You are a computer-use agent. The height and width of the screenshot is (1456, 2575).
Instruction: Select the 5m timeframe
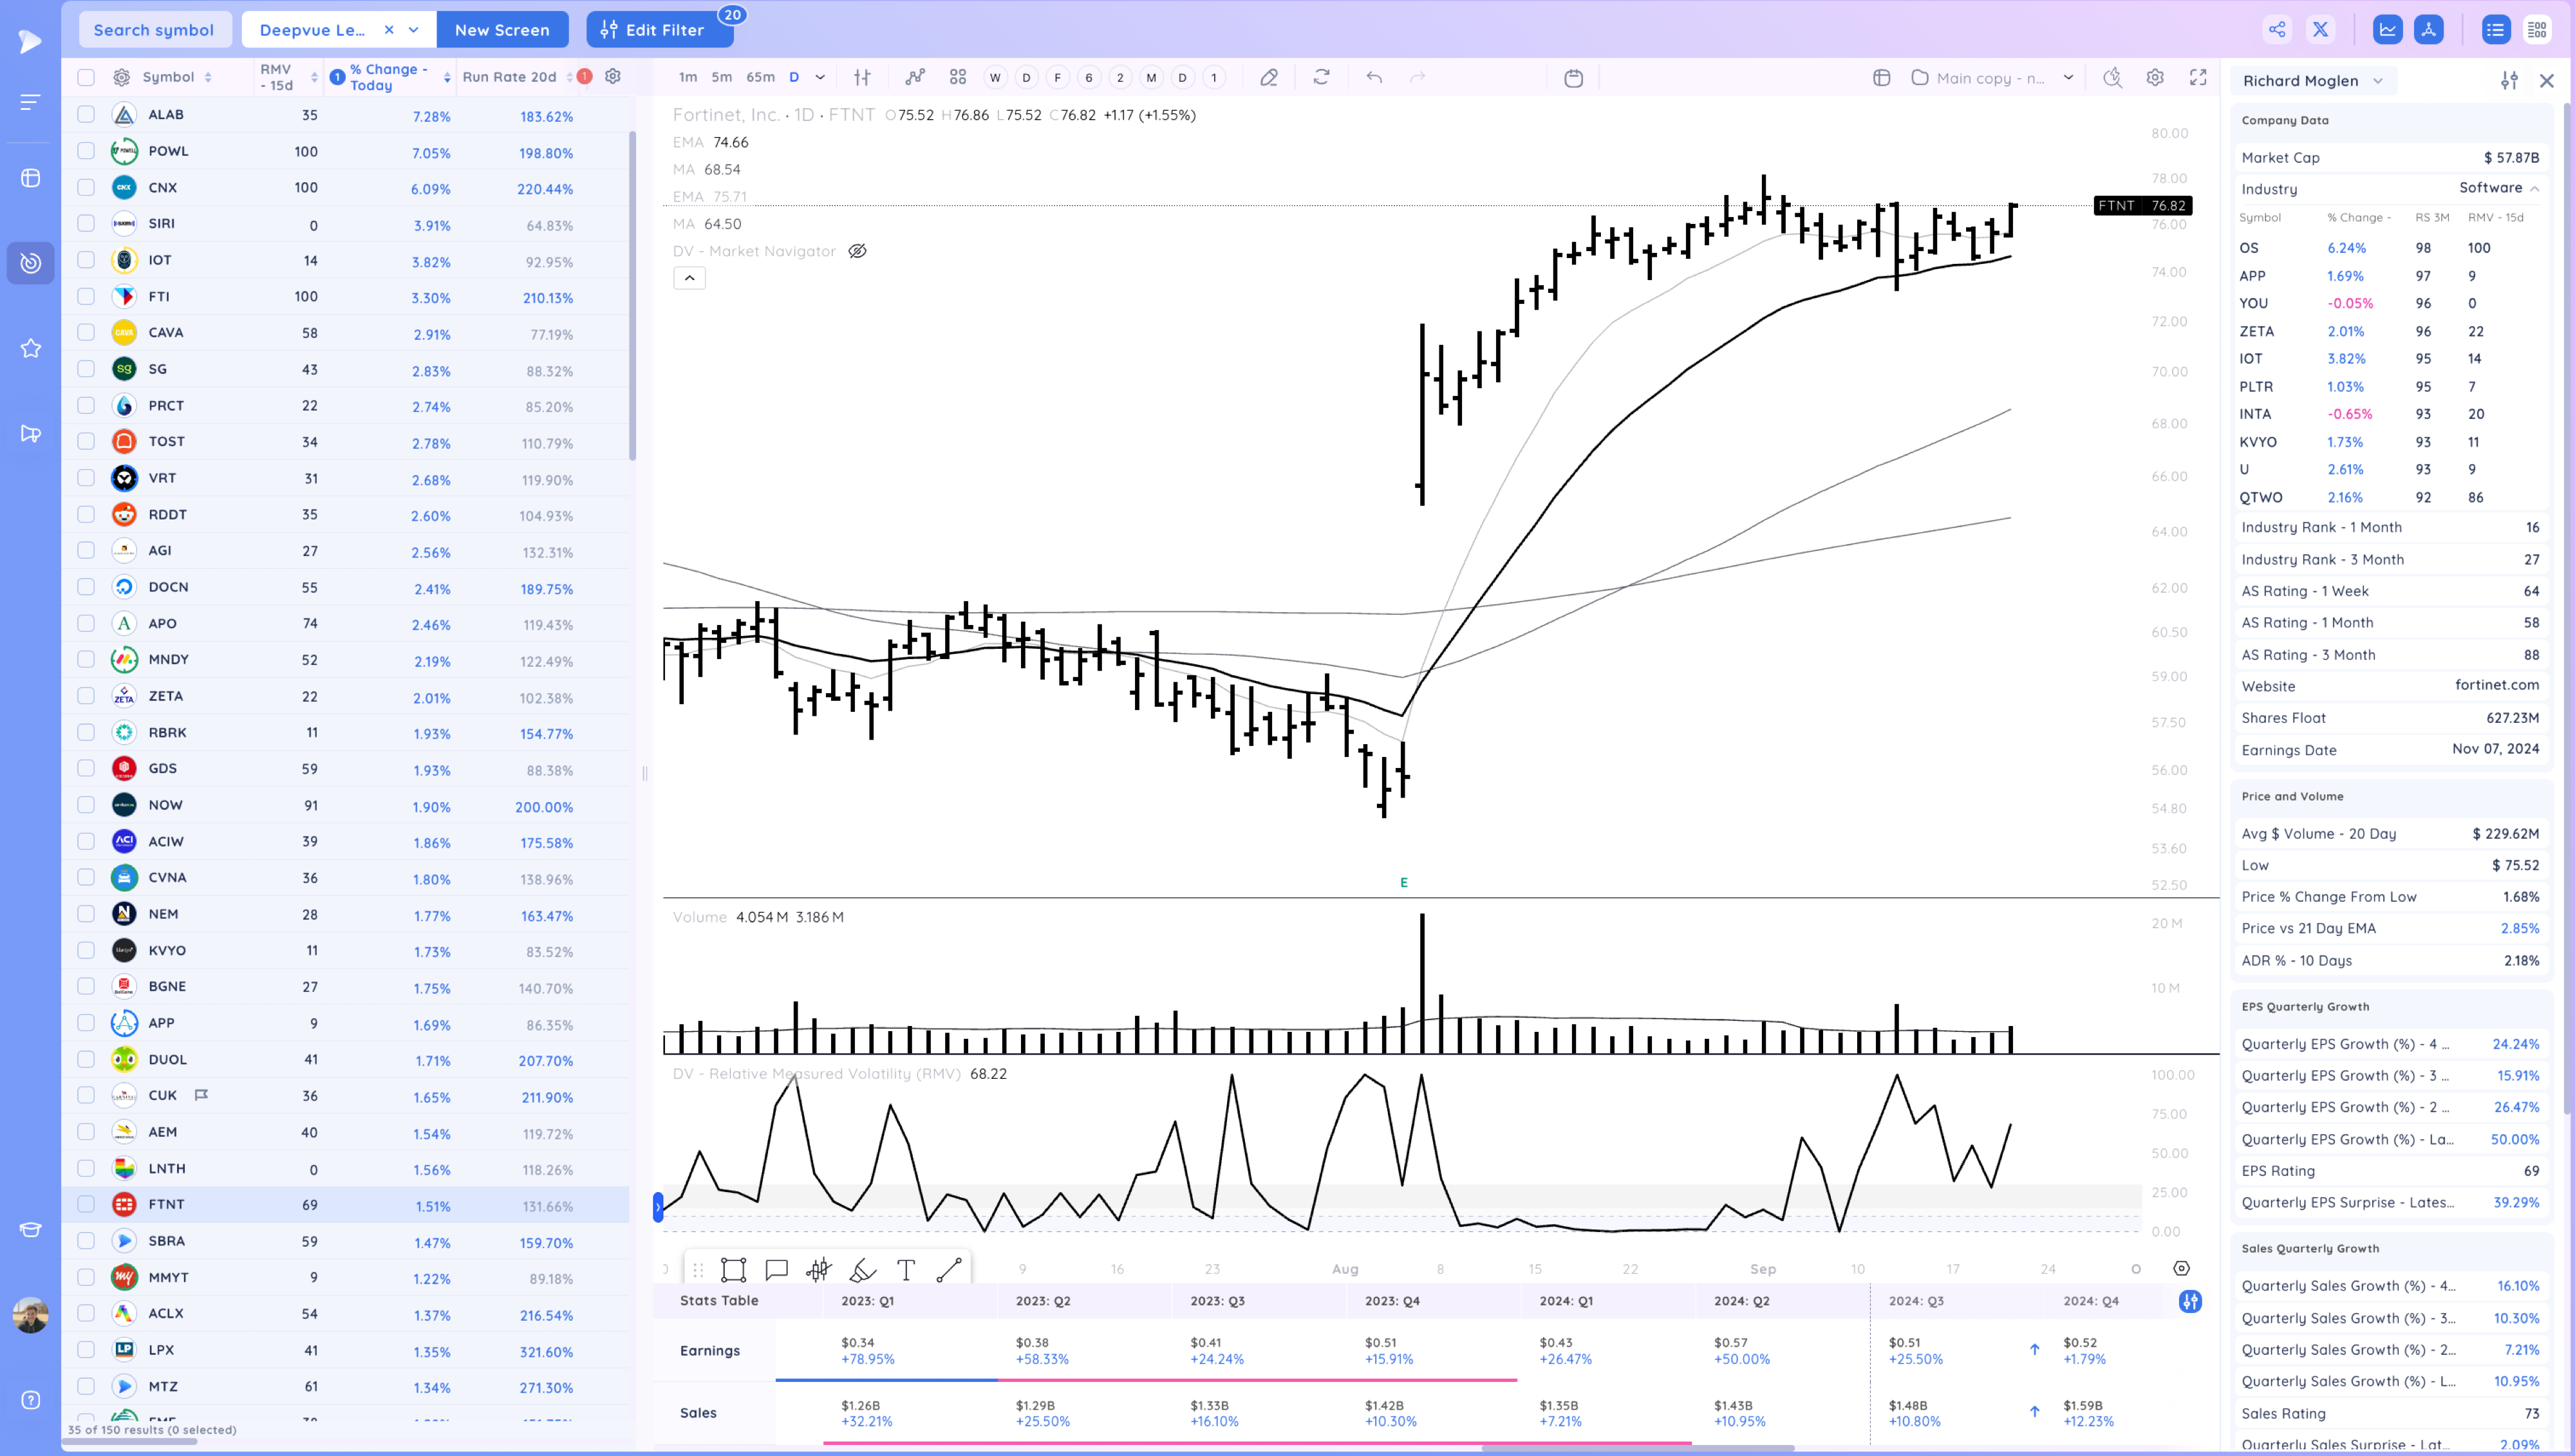[721, 78]
